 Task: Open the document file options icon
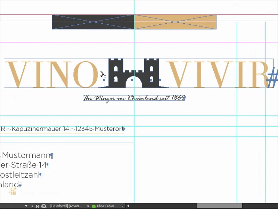tap(44, 206)
